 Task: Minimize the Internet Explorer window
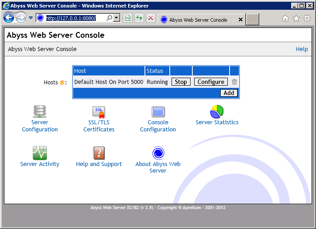click(294, 6)
